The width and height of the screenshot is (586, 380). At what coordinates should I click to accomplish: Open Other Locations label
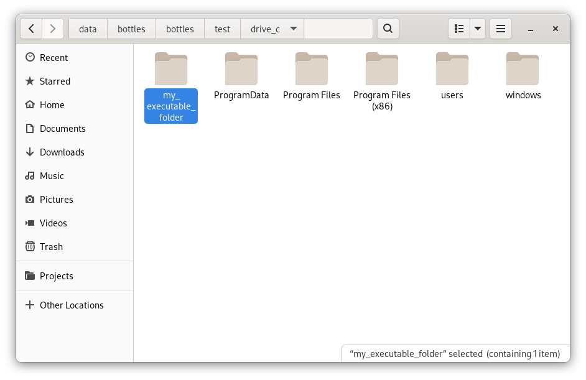tap(72, 305)
